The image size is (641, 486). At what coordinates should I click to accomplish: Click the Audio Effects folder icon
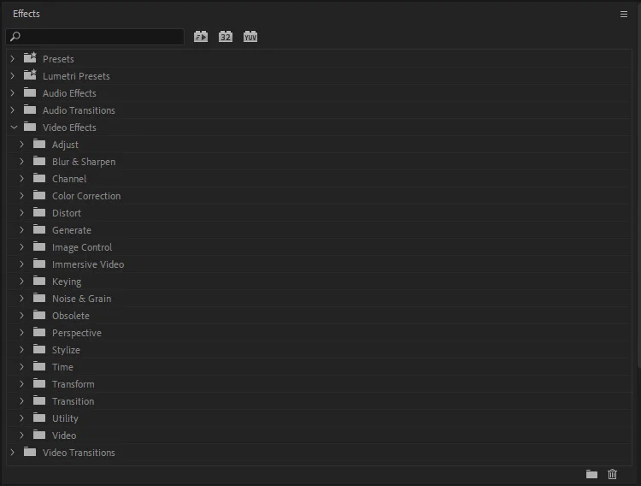point(30,92)
